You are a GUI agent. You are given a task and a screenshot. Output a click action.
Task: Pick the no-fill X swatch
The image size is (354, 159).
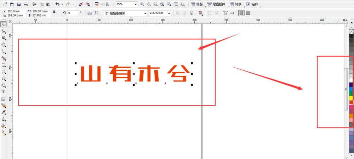pos(351,32)
